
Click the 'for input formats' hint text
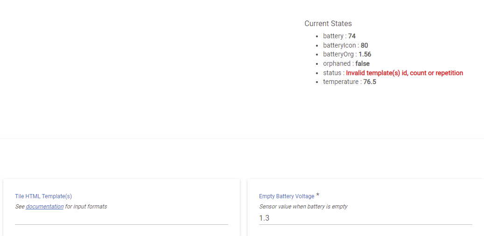pos(86,207)
